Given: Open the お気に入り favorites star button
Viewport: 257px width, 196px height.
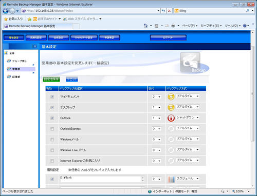Looking at the screenshot, I should [x=13, y=19].
